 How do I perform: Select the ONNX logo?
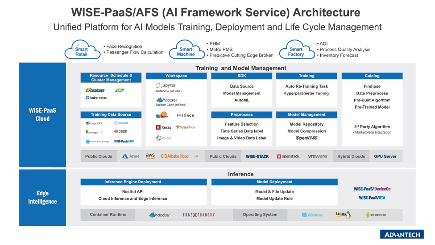(163, 138)
